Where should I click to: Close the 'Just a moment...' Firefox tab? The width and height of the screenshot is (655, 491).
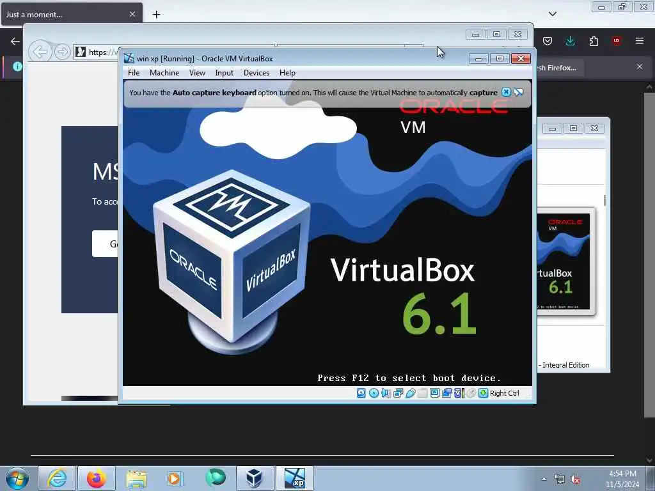132,14
